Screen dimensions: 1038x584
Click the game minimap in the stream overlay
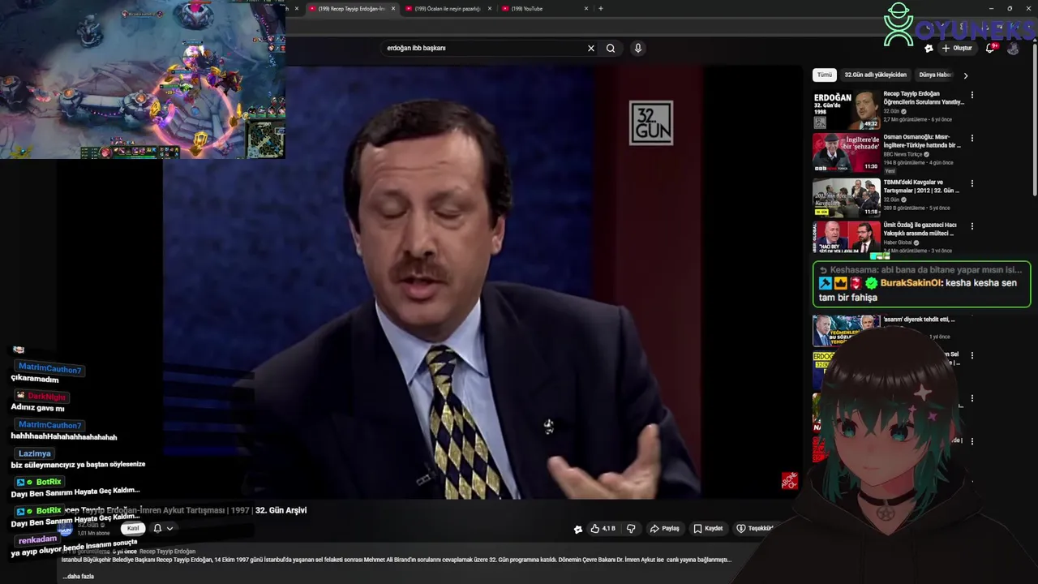click(x=264, y=141)
